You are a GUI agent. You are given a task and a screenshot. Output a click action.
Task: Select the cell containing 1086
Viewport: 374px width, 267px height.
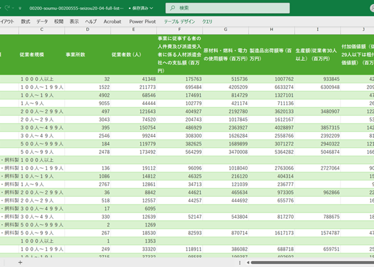point(87,176)
